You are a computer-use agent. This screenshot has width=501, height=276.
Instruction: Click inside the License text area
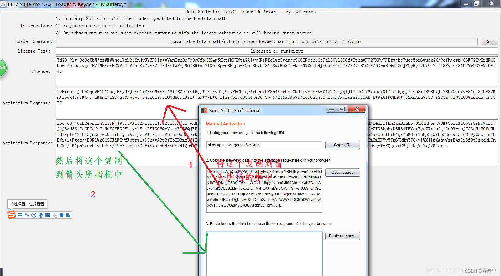[277, 71]
